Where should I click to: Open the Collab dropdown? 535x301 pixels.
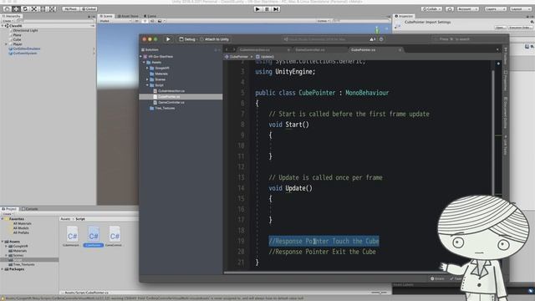(x=431, y=9)
